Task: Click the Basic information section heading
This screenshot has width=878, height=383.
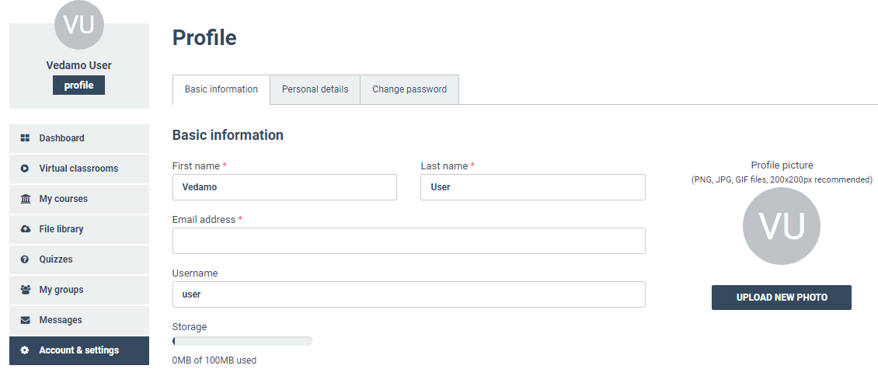Action: 228,135
